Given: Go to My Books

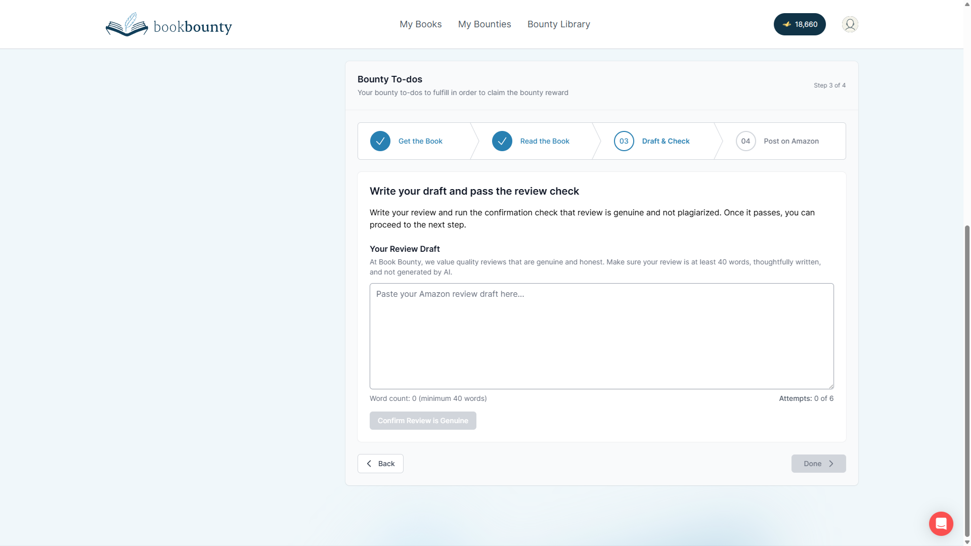Looking at the screenshot, I should pos(421,24).
